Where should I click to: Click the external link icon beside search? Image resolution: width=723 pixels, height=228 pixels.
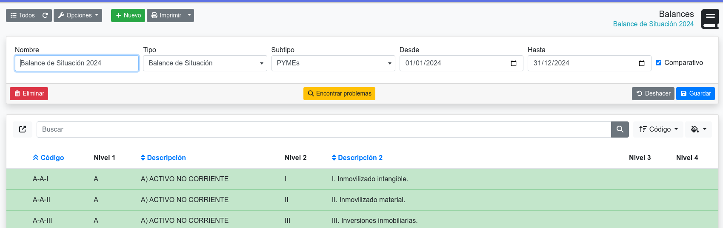pyautogui.click(x=23, y=129)
